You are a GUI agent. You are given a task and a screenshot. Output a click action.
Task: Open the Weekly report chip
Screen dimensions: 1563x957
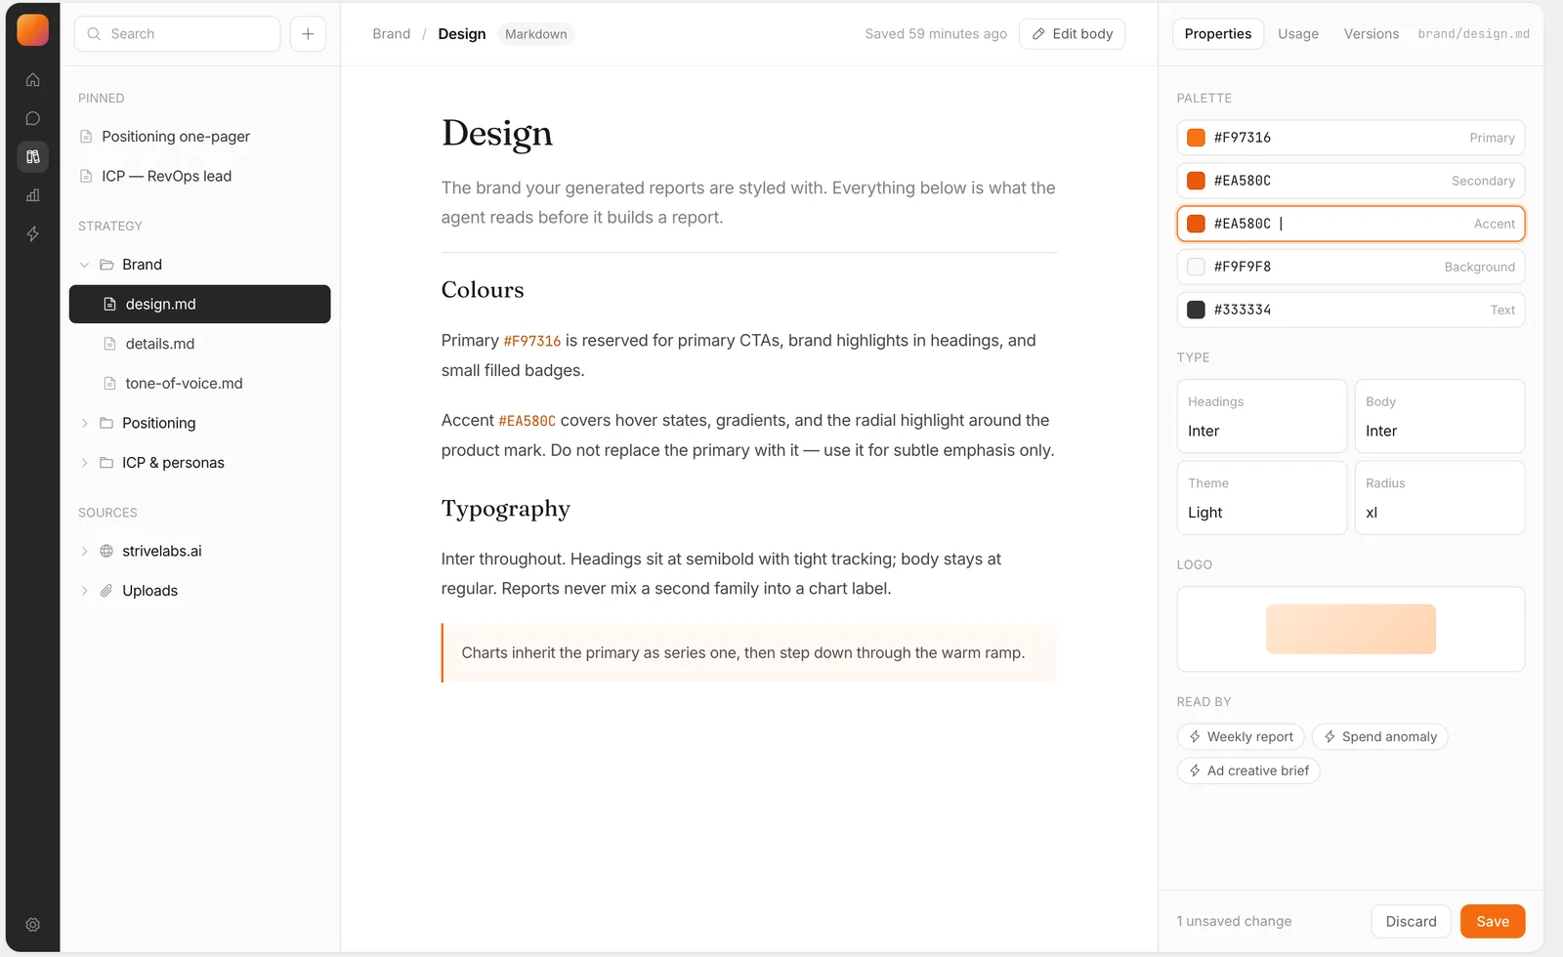[x=1240, y=737]
